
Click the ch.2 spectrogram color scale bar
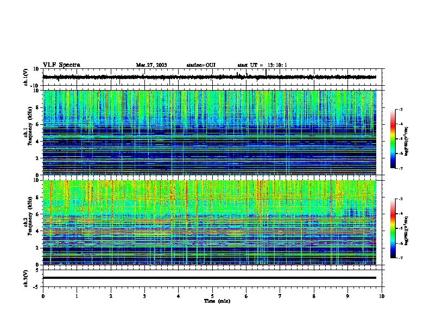pos(393,228)
